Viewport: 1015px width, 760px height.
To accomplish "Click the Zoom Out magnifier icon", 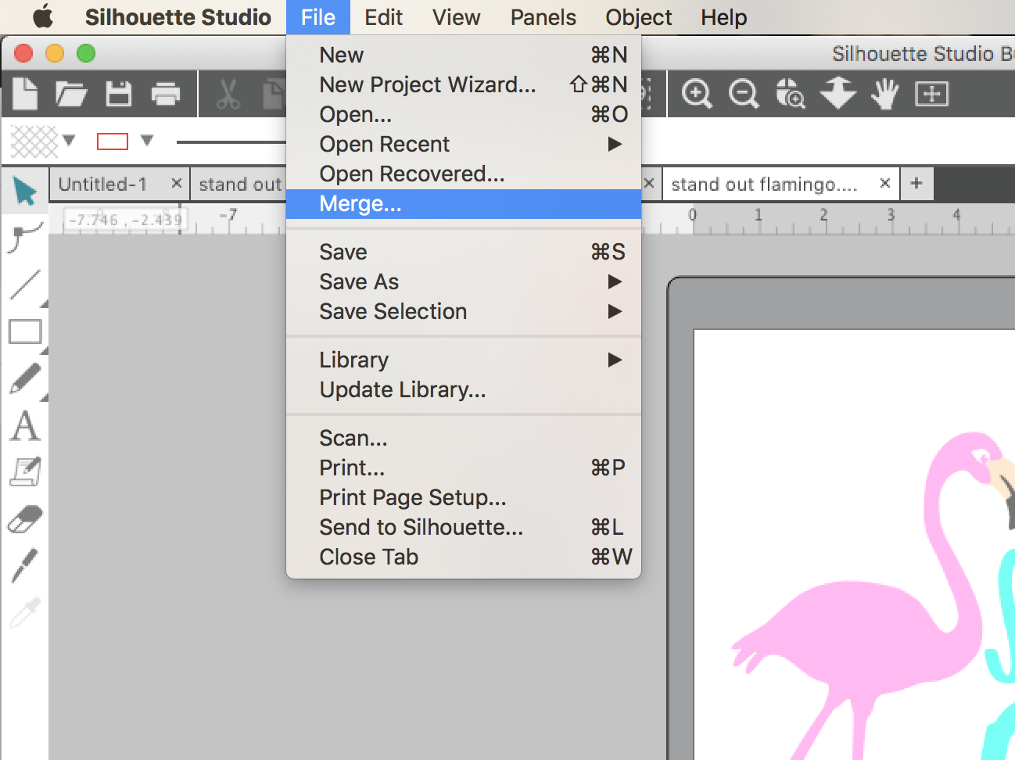I will pos(744,94).
